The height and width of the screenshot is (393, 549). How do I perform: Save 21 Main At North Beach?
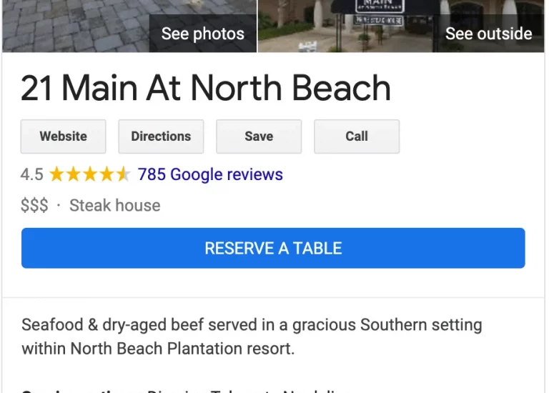[259, 136]
